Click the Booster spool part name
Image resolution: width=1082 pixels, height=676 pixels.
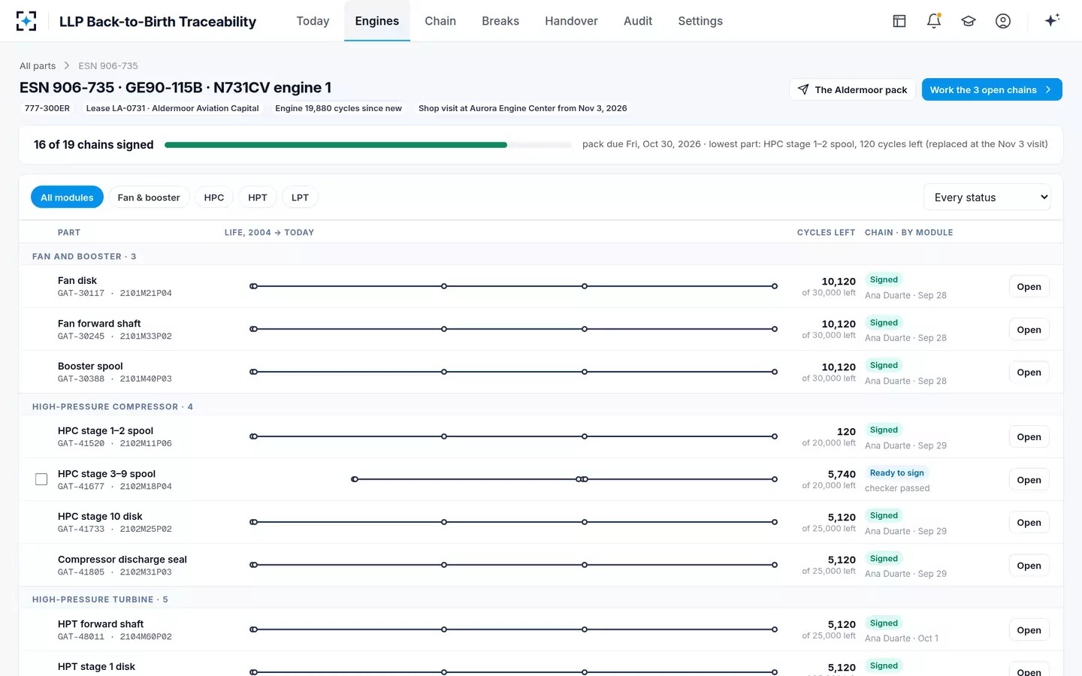tap(90, 366)
